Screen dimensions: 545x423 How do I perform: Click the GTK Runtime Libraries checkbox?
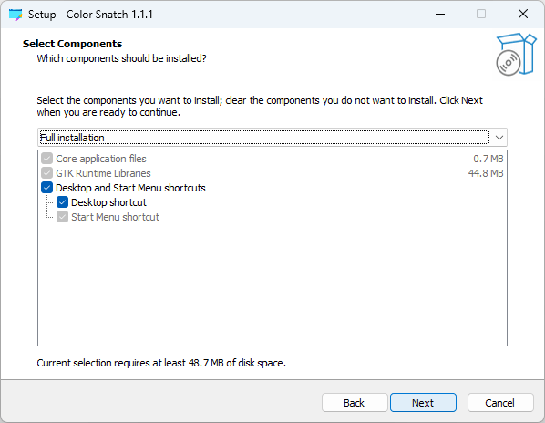click(x=46, y=173)
